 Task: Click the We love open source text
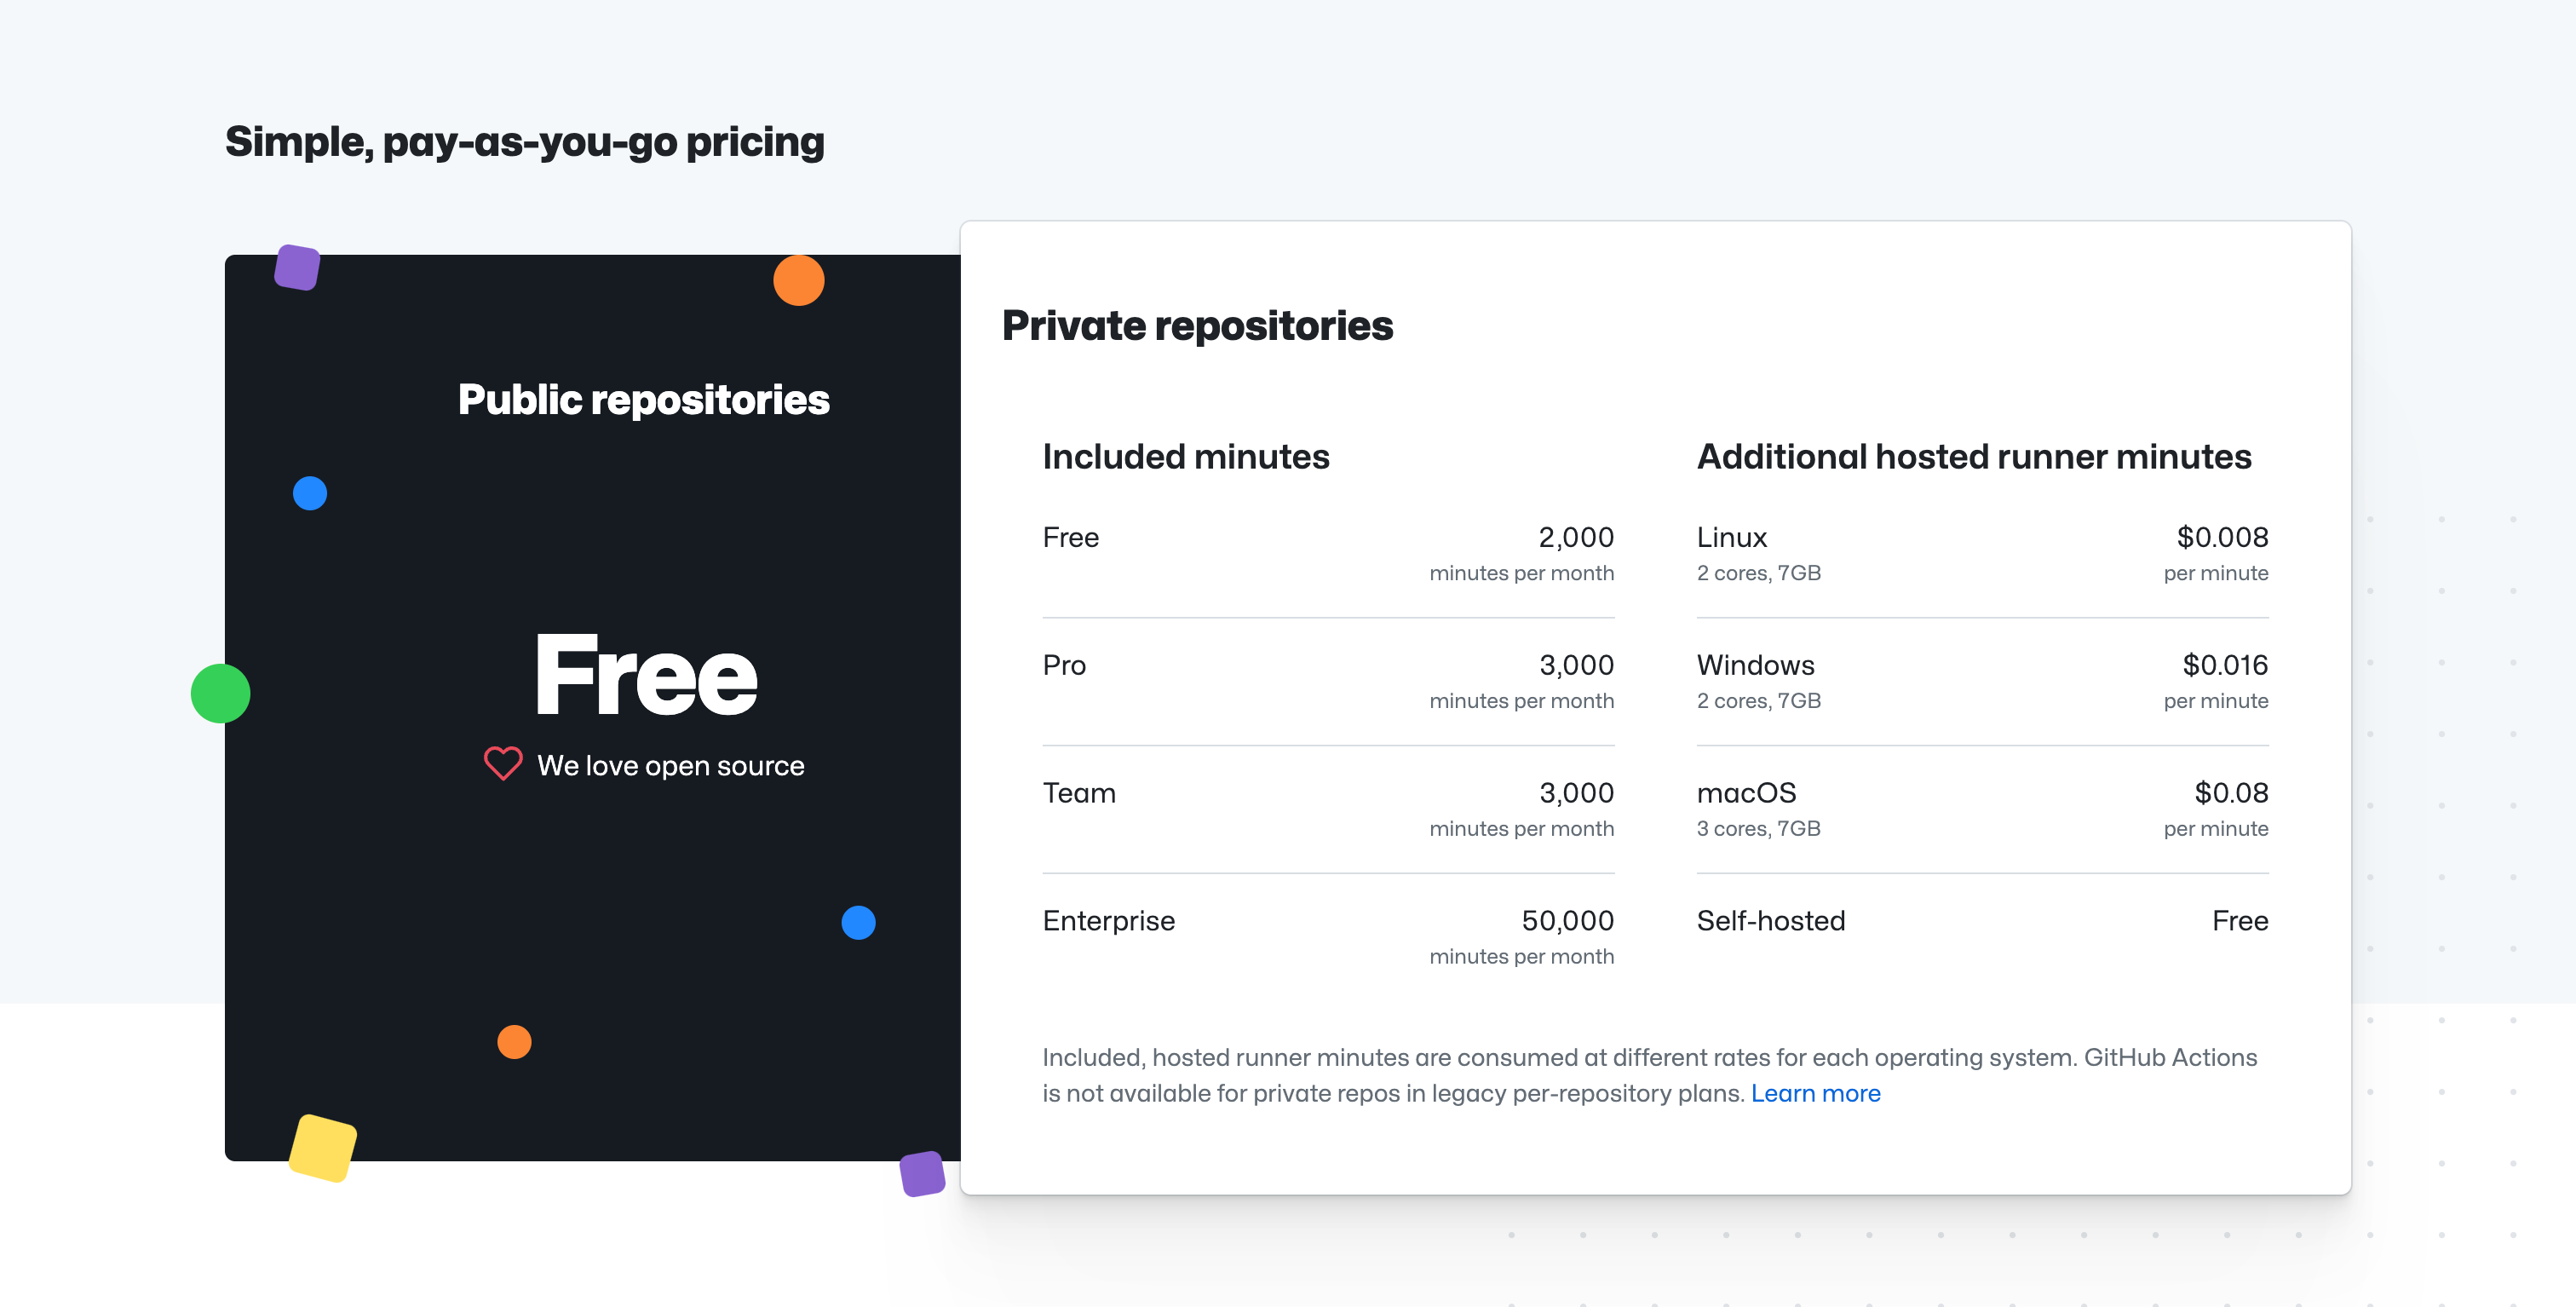pos(670,766)
